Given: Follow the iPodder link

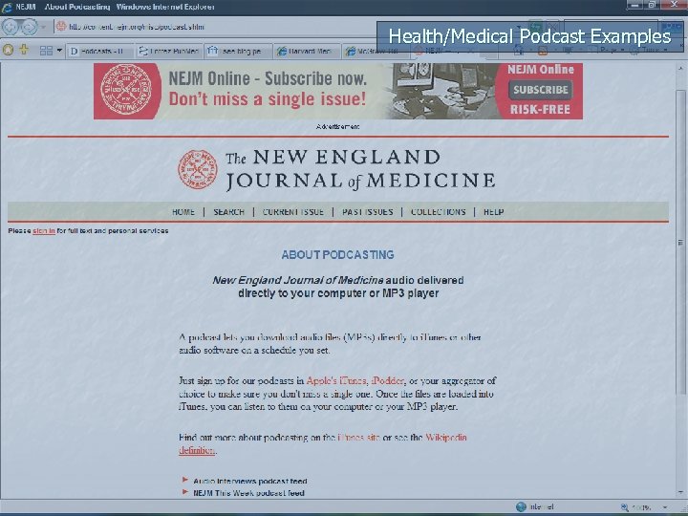Looking at the screenshot, I should pyautogui.click(x=388, y=380).
